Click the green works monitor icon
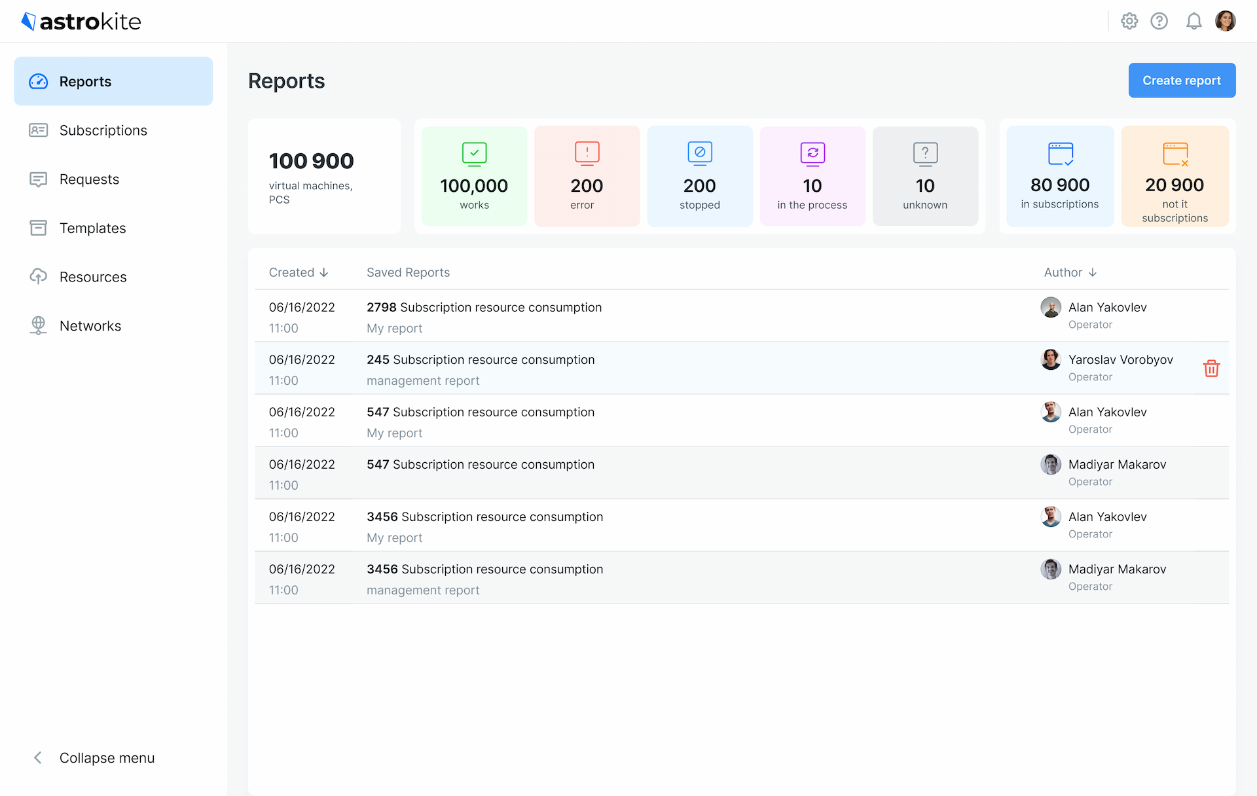 pos(475,154)
